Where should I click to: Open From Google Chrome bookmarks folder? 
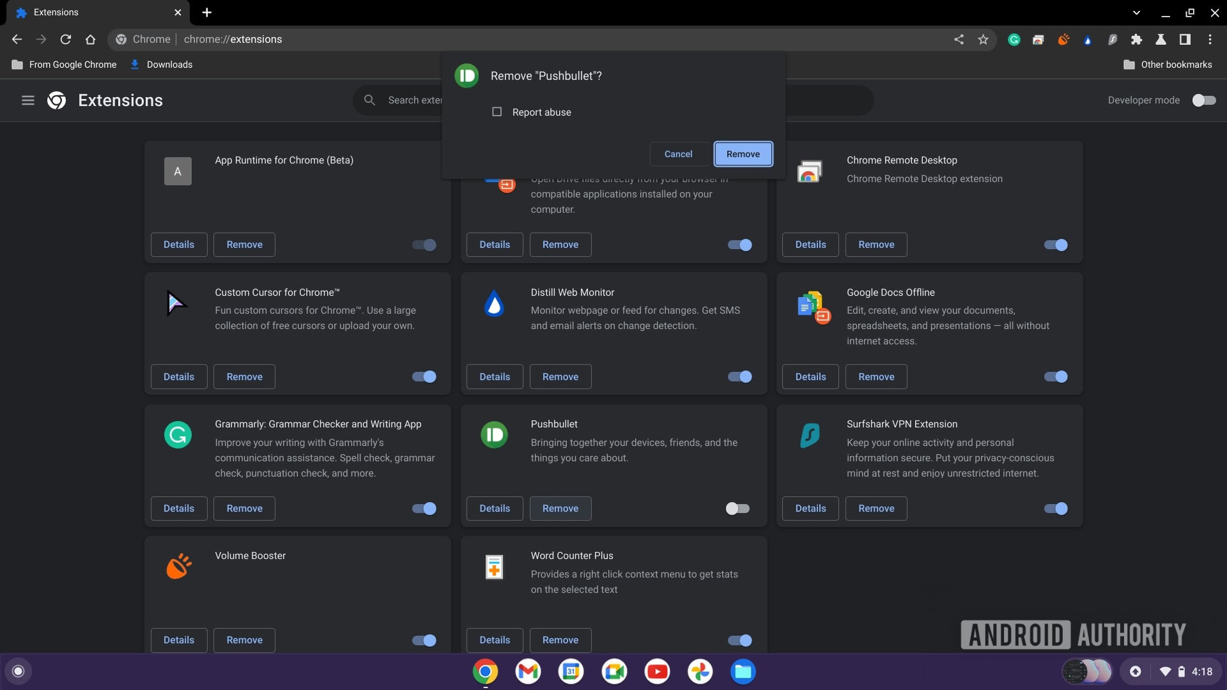coord(64,65)
